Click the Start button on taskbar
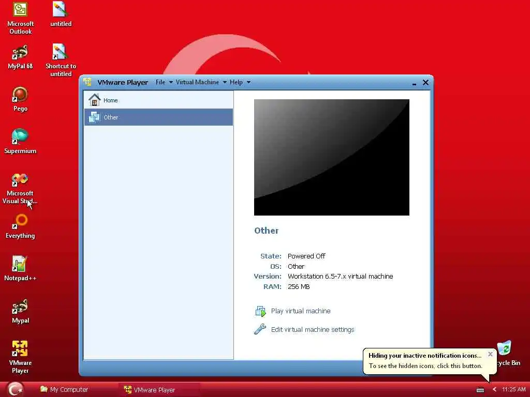 [x=14, y=389]
